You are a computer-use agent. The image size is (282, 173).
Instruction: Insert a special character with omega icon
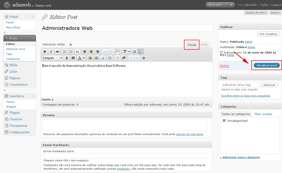pyautogui.click(x=110, y=58)
